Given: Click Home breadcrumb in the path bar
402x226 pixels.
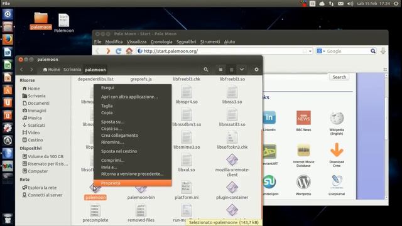Looking at the screenshot, I should (x=52, y=70).
